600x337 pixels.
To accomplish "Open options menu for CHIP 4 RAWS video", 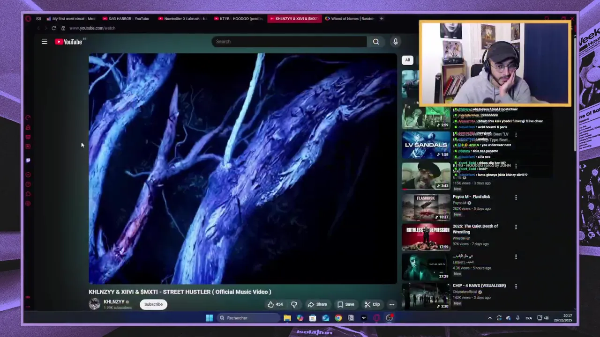I will [x=516, y=286].
